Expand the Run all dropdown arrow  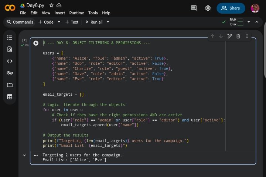[x=108, y=22]
